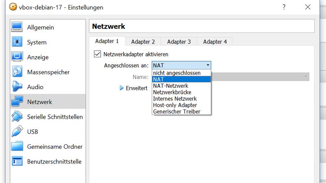
Task: Click the Netzwerk page heading
Action: 108,26
